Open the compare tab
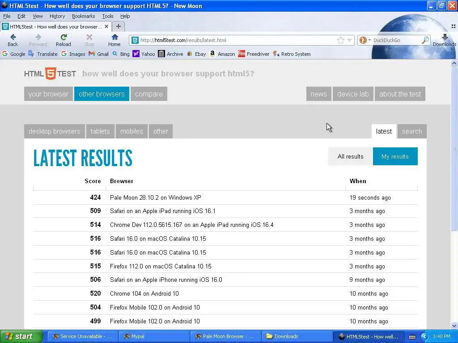458x343 pixels. (149, 94)
